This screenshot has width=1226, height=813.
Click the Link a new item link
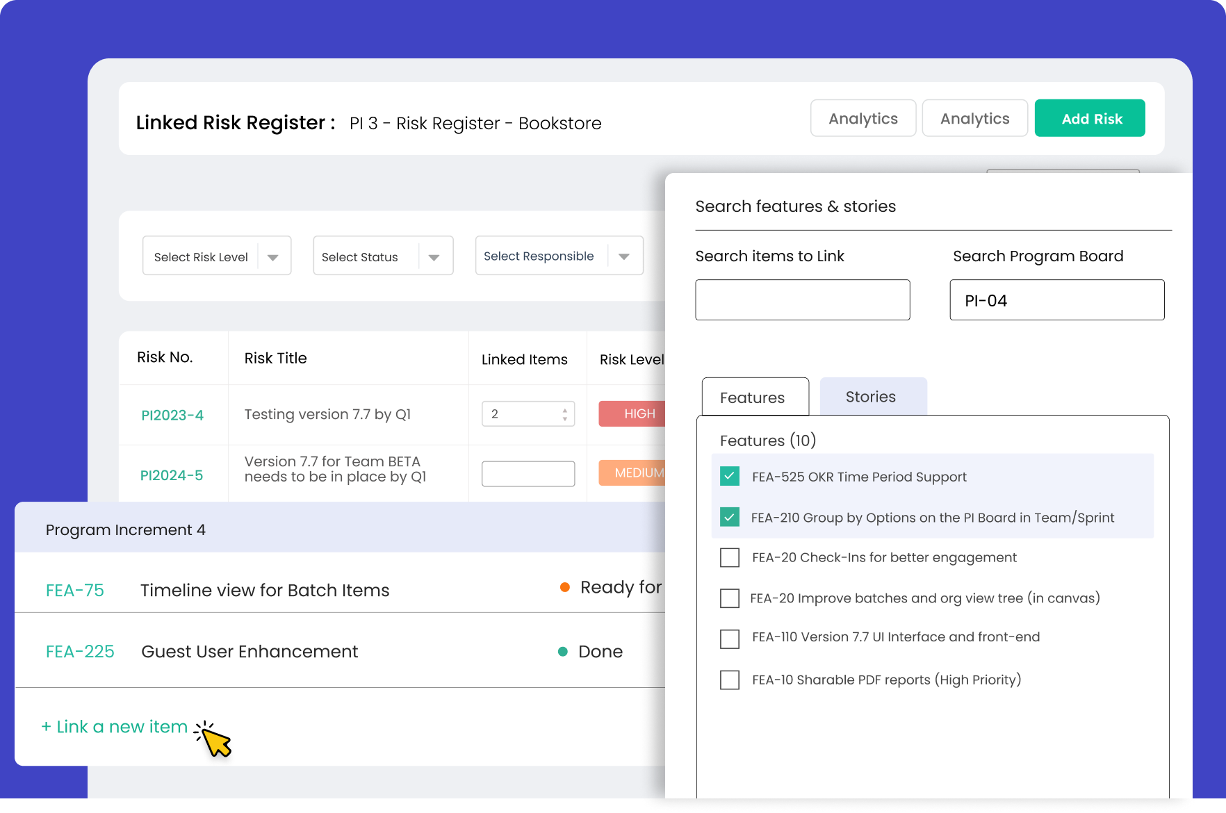(114, 726)
